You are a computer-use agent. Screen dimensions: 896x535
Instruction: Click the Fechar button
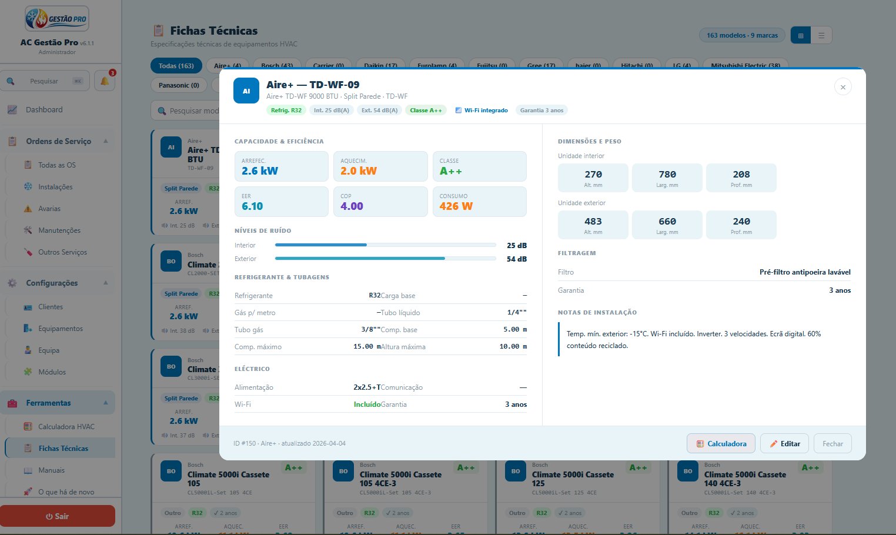pos(833,443)
